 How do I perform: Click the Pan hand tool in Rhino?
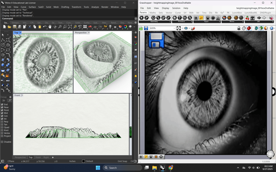pos(50,27)
